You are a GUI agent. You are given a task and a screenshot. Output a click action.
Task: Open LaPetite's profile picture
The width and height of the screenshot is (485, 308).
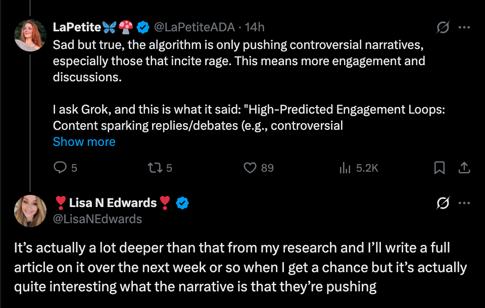coord(30,35)
